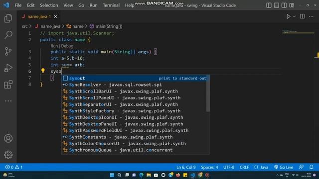Click the VS Code logo icon
The width and height of the screenshot is (319, 179).
click(x=6, y=5)
